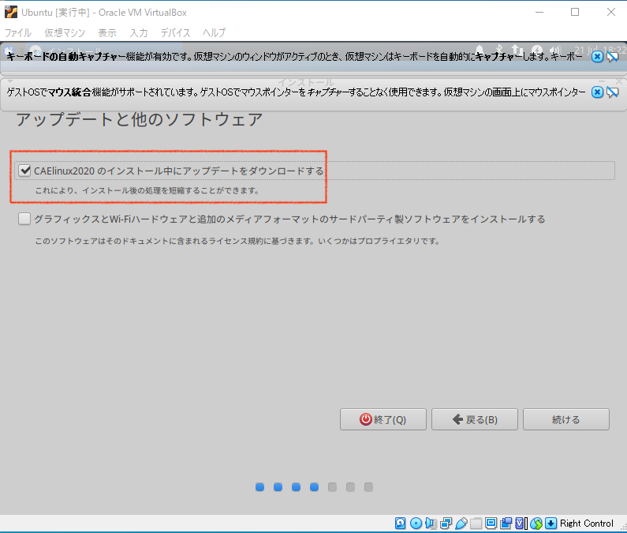Click the CPU virtualization status icon
The height and width of the screenshot is (533, 627).
click(x=521, y=523)
